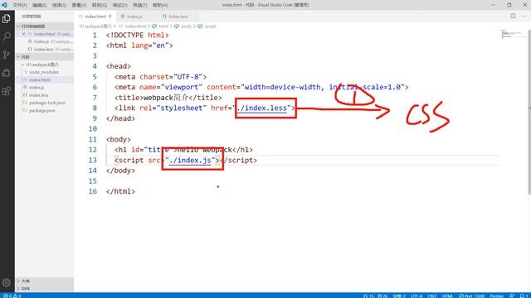Viewport: 531px width, 298px height.
Task: Click the errors and warnings status indicator
Action: tap(12, 296)
